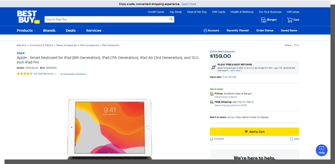This screenshot has height=164, width=335.
Task: Click the star rating icons
Action: 24,74
